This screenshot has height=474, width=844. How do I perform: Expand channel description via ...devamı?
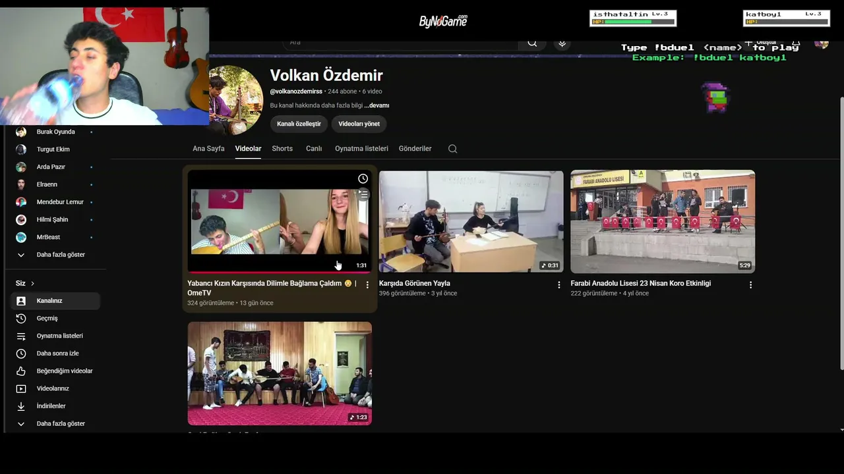[x=377, y=105]
